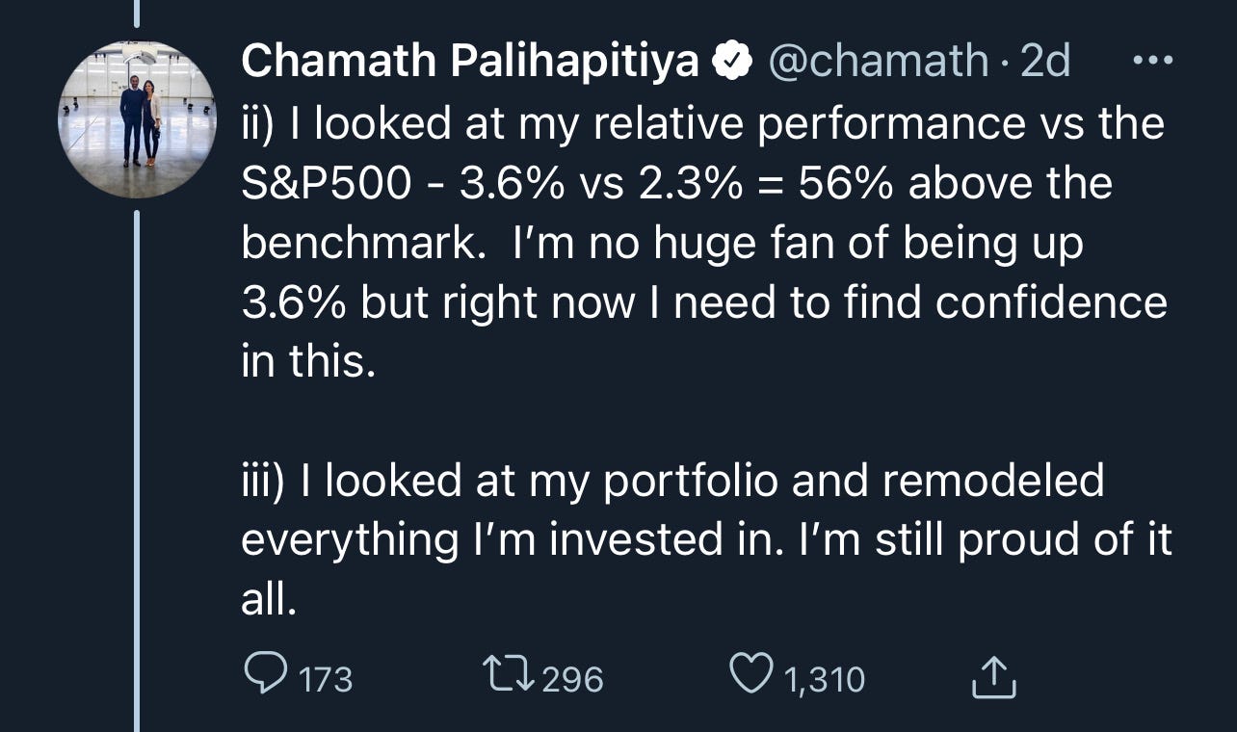1237x732 pixels.
Task: Click the thread connector line below avatar
Action: tap(137, 470)
